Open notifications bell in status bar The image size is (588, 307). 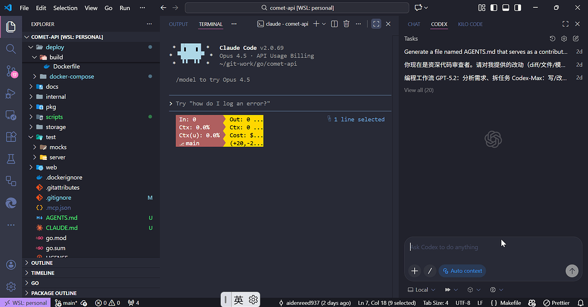(581, 303)
